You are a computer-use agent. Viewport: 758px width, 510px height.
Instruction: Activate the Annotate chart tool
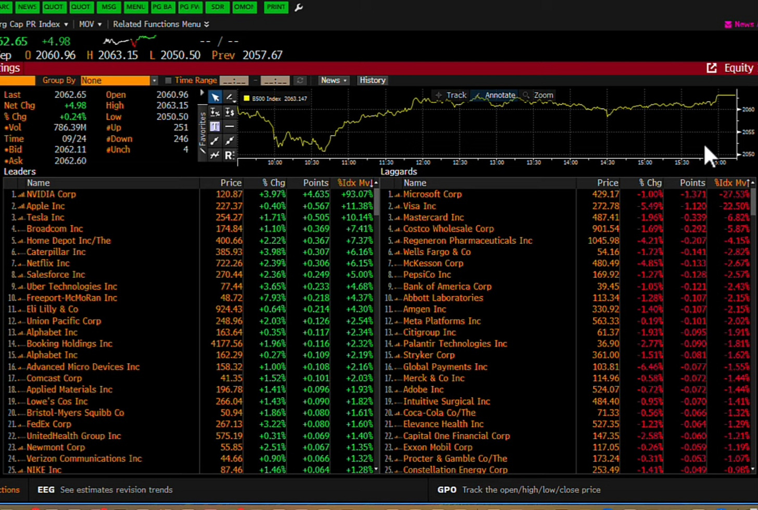(x=495, y=95)
